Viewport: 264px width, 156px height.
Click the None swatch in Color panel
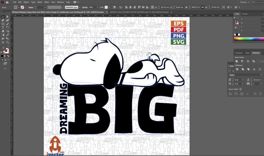[x=235, y=35]
